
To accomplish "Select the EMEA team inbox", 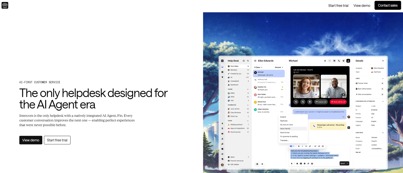I will (x=238, y=93).
